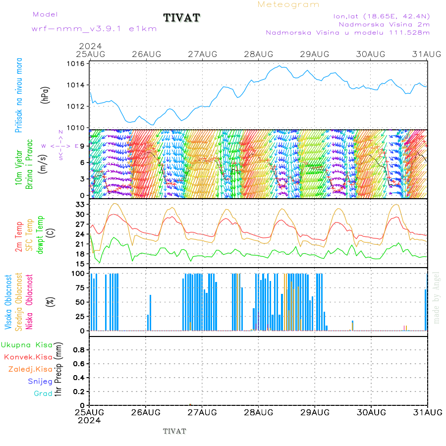Image resolution: width=446 pixels, height=446 pixels.
Task: Click the "1hr Precip (mm)" axis label
Action: point(58,370)
